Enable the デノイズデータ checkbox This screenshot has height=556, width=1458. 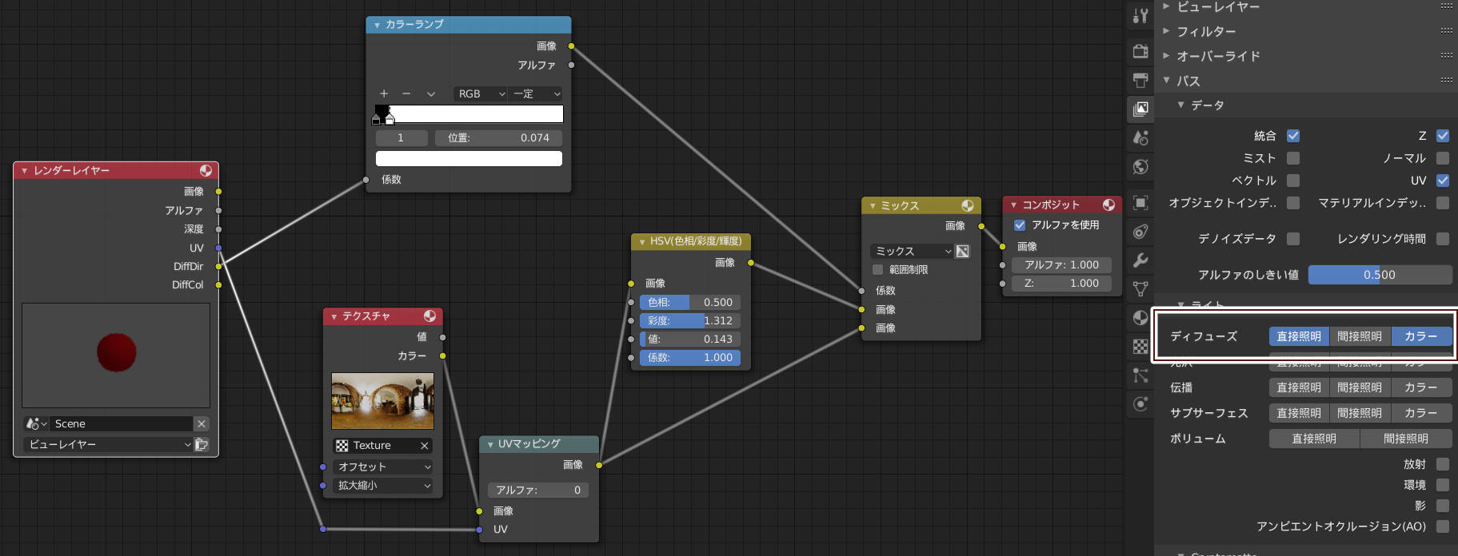point(1293,238)
